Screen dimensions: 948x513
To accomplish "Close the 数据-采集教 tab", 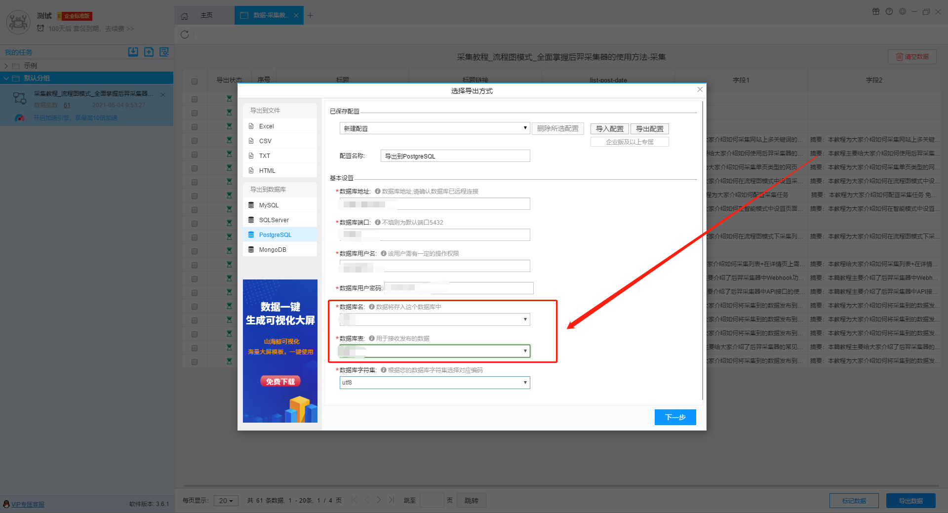I will click(x=296, y=16).
